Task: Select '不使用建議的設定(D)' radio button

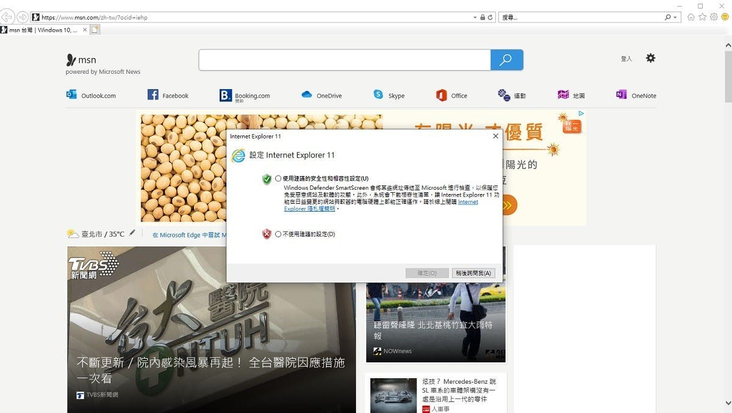Action: 278,234
